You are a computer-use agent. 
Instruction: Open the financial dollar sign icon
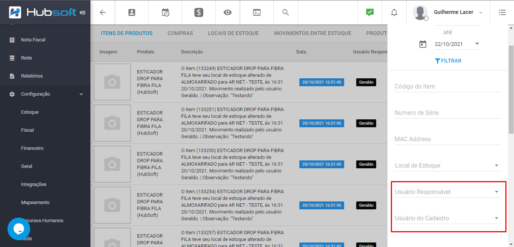click(x=199, y=12)
